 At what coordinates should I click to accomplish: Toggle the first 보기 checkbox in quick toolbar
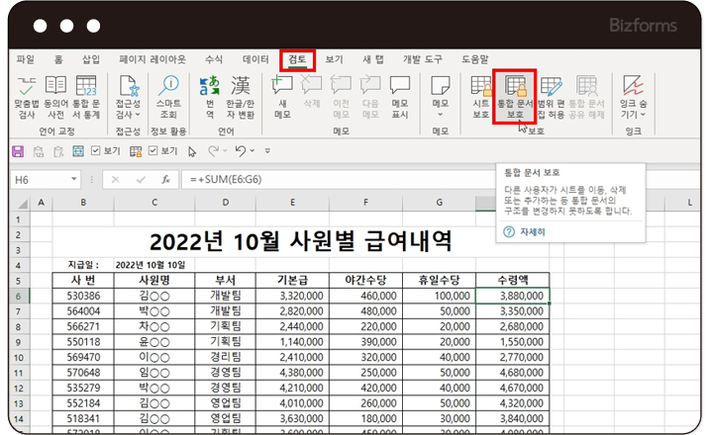click(96, 151)
